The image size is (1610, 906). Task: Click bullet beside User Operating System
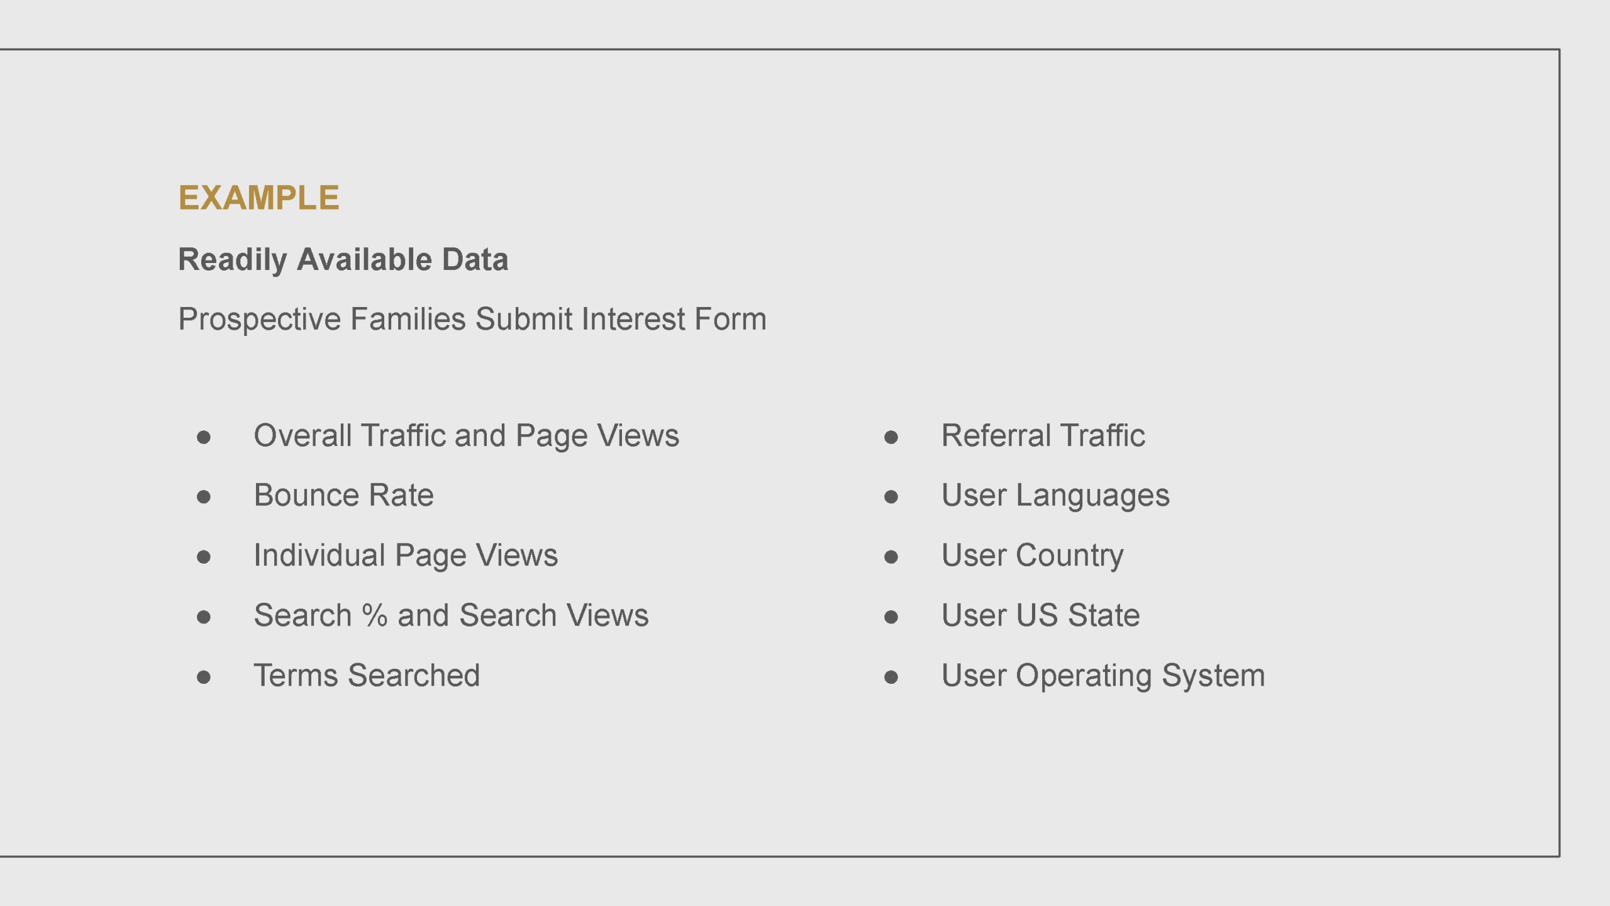[891, 678]
